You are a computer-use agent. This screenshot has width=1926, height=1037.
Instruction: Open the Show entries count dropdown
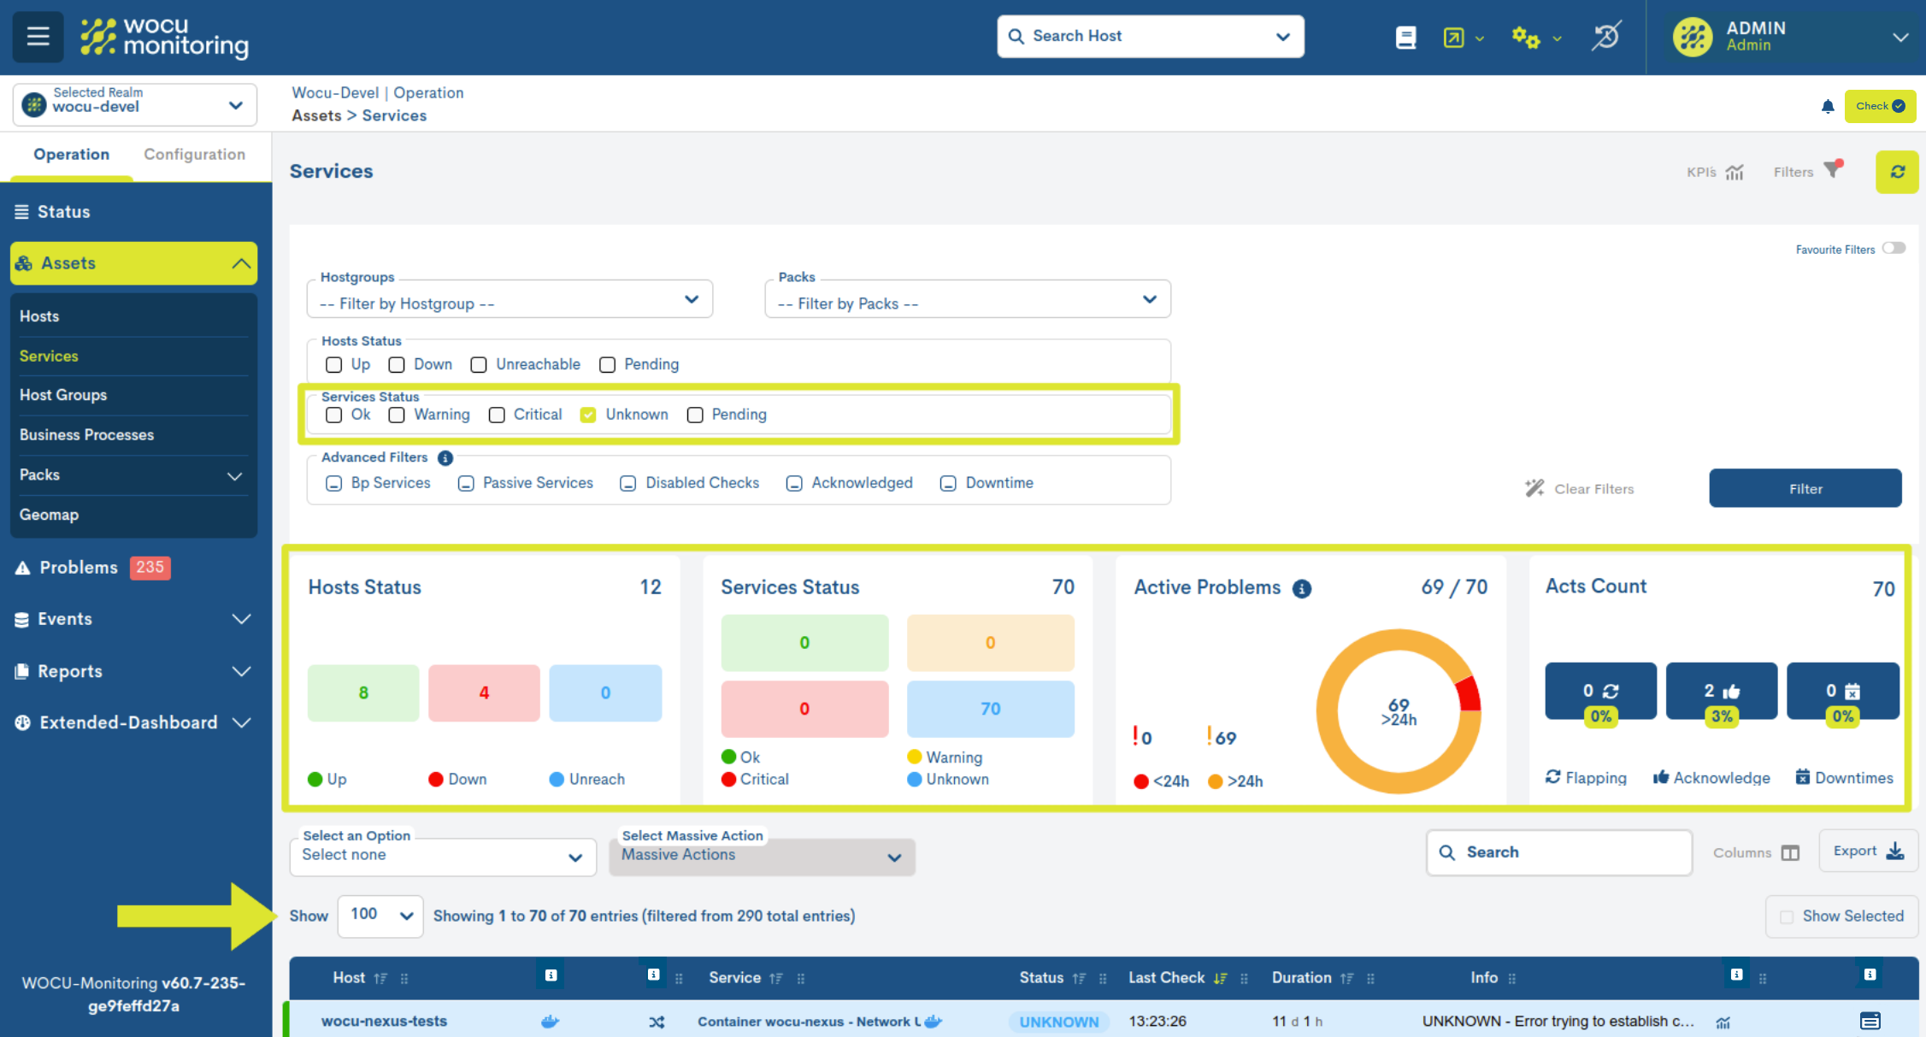pos(380,916)
